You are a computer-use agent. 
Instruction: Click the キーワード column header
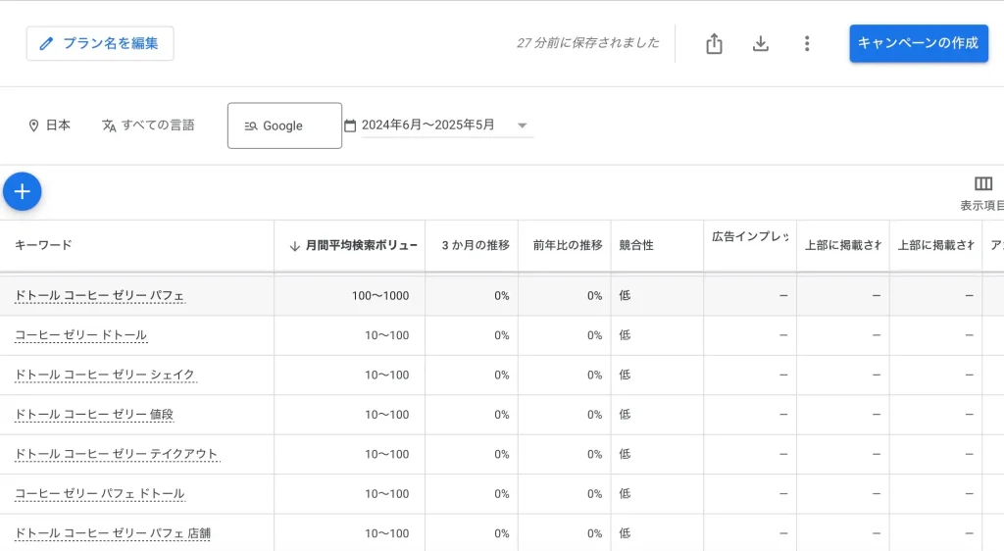point(43,246)
